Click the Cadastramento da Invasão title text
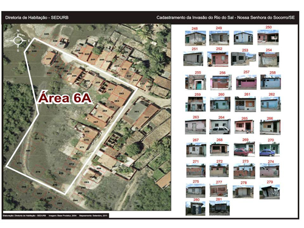 tap(226, 18)
